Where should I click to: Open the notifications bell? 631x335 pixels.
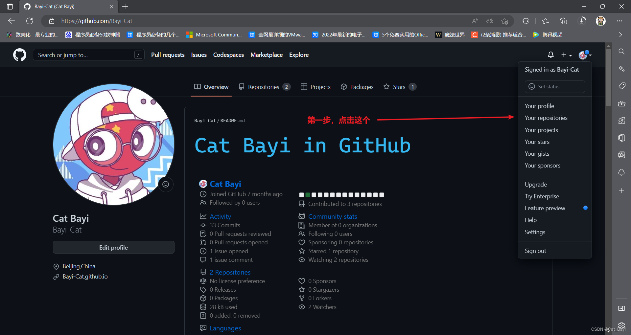(551, 55)
